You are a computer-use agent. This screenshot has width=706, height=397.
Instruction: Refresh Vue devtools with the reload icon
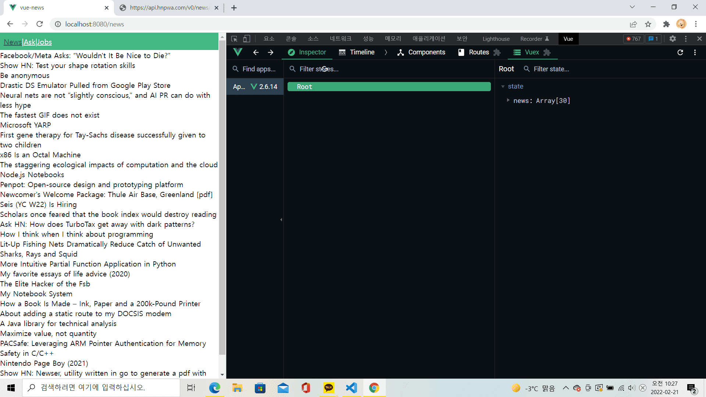680,52
